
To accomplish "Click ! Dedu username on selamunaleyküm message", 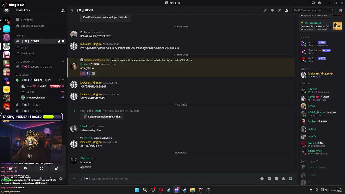I will click(x=84, y=126).
